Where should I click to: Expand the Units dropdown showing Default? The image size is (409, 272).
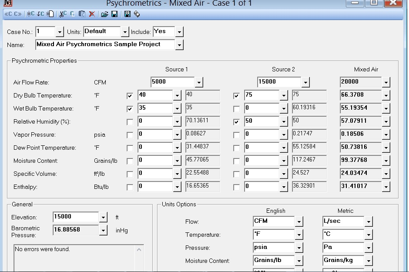(x=125, y=32)
